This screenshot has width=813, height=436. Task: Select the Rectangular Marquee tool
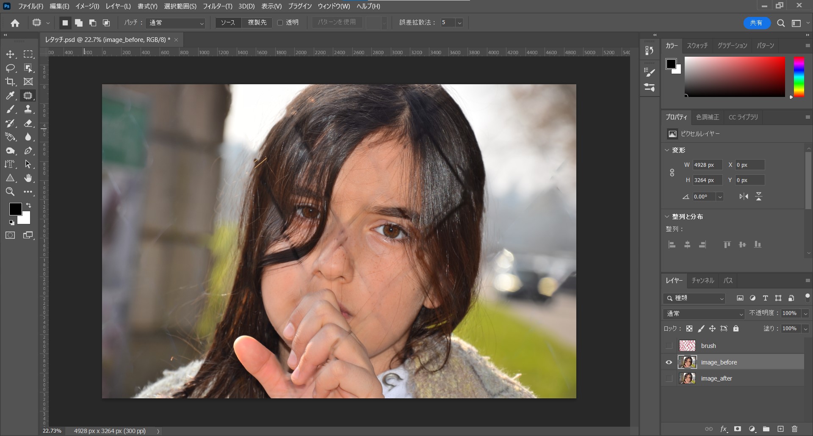pos(28,54)
